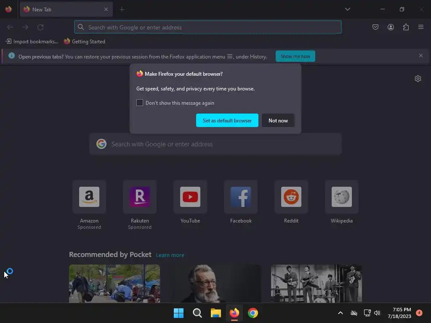Select the New Tab tab

(x=66, y=9)
